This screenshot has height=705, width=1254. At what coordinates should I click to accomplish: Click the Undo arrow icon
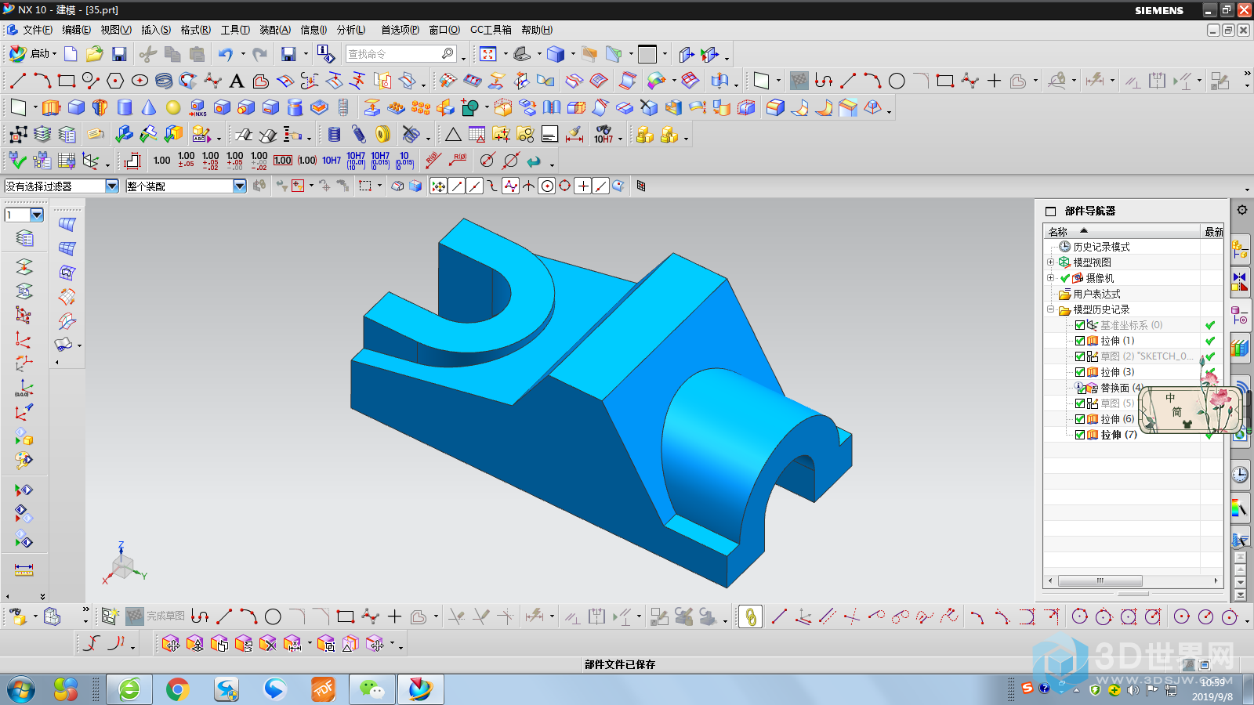pyautogui.click(x=226, y=54)
